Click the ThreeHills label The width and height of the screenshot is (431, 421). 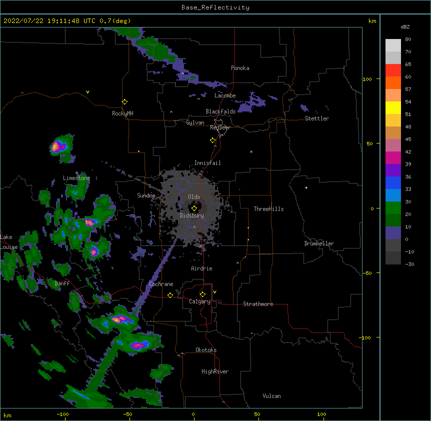[x=268, y=209]
